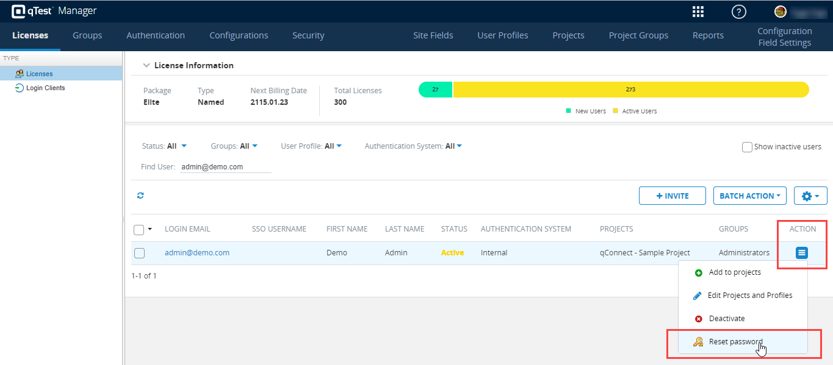Enable the Show inactive users checkbox
Image resolution: width=833 pixels, height=365 pixels.
click(x=747, y=147)
